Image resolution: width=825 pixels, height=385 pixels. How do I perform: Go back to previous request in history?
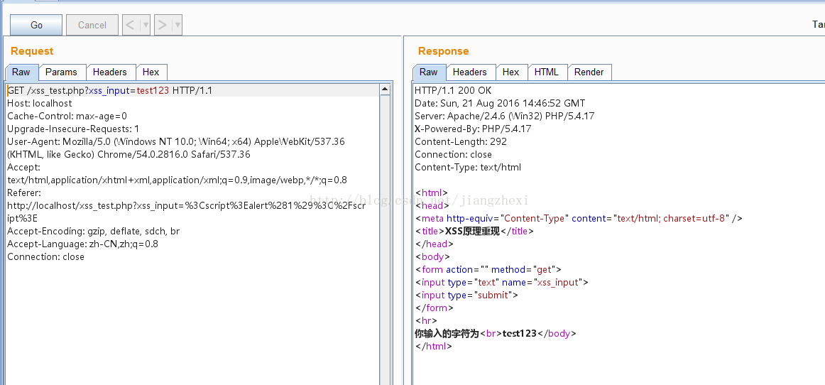131,25
